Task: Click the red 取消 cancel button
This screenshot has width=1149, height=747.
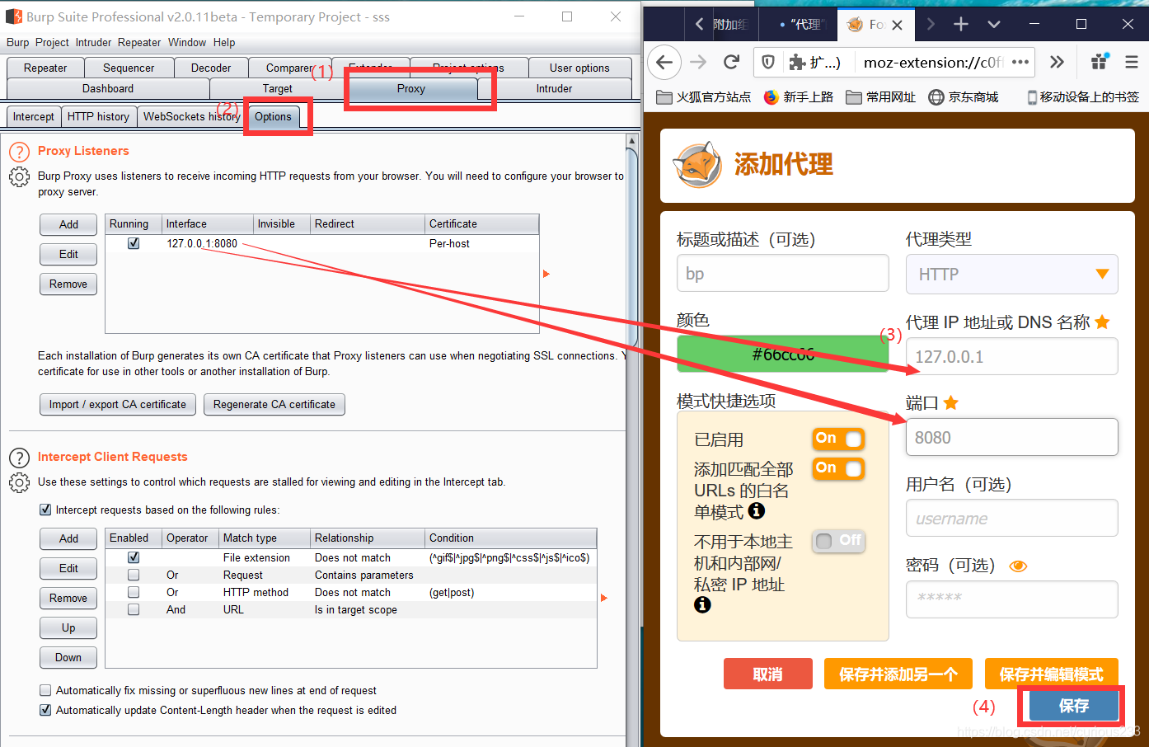Action: pyautogui.click(x=768, y=674)
